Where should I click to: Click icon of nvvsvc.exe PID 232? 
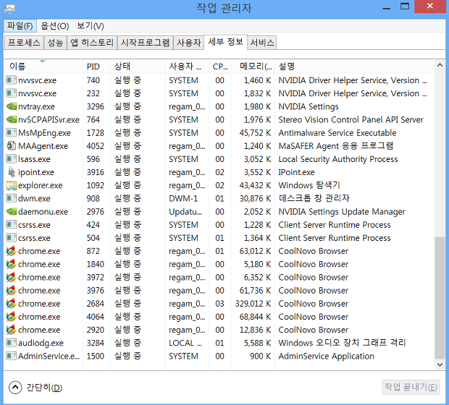(11, 93)
